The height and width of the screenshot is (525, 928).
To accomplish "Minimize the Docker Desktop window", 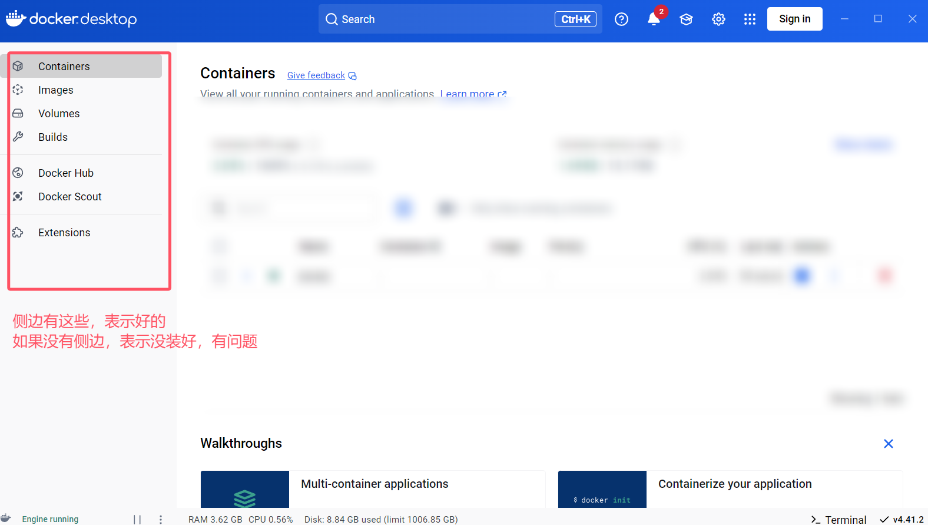I will (x=844, y=19).
